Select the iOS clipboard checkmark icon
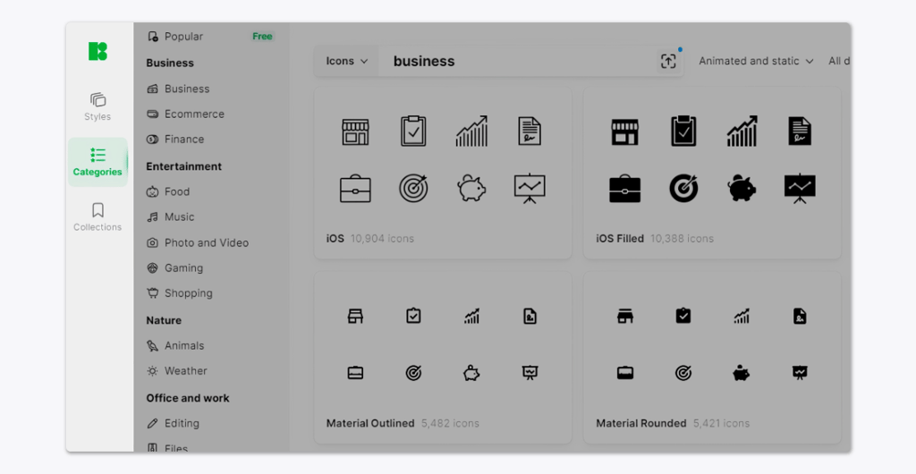Viewport: 916px width, 474px height. click(x=413, y=131)
